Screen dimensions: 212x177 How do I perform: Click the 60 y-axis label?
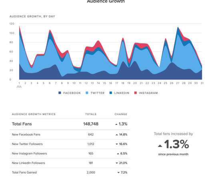pyautogui.click(x=11, y=52)
